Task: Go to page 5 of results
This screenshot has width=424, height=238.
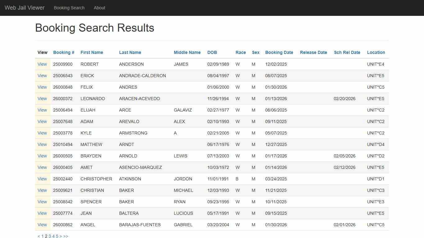Action: point(57,236)
